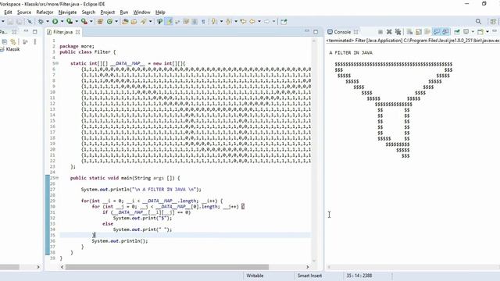Image resolution: width=500 pixels, height=281 pixels.
Task: Open the New Java Class dropdown arrow
Action: coord(116,22)
